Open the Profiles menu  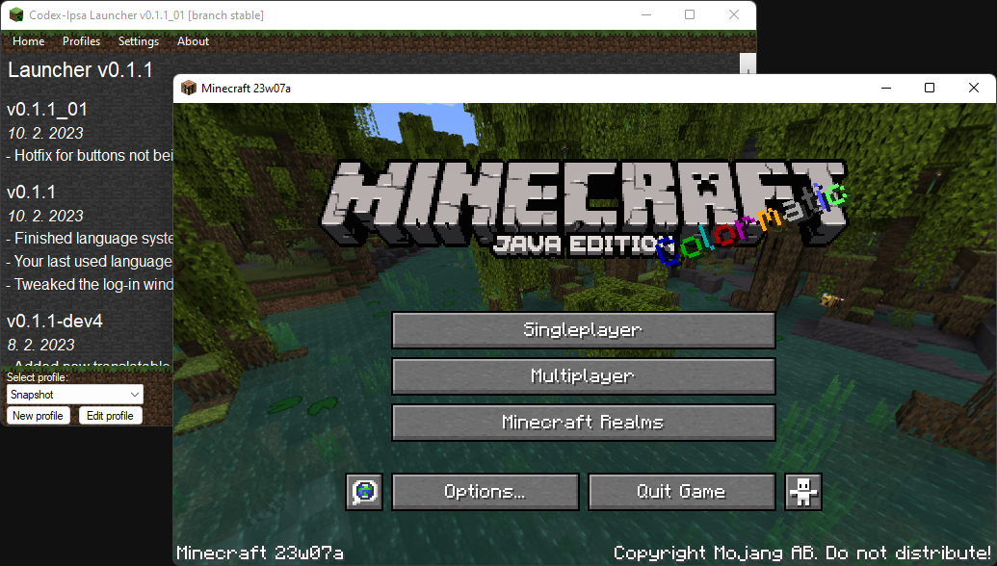(82, 41)
